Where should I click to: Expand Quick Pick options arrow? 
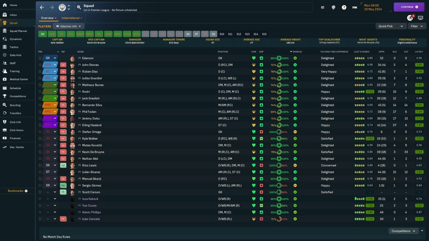(x=402, y=26)
